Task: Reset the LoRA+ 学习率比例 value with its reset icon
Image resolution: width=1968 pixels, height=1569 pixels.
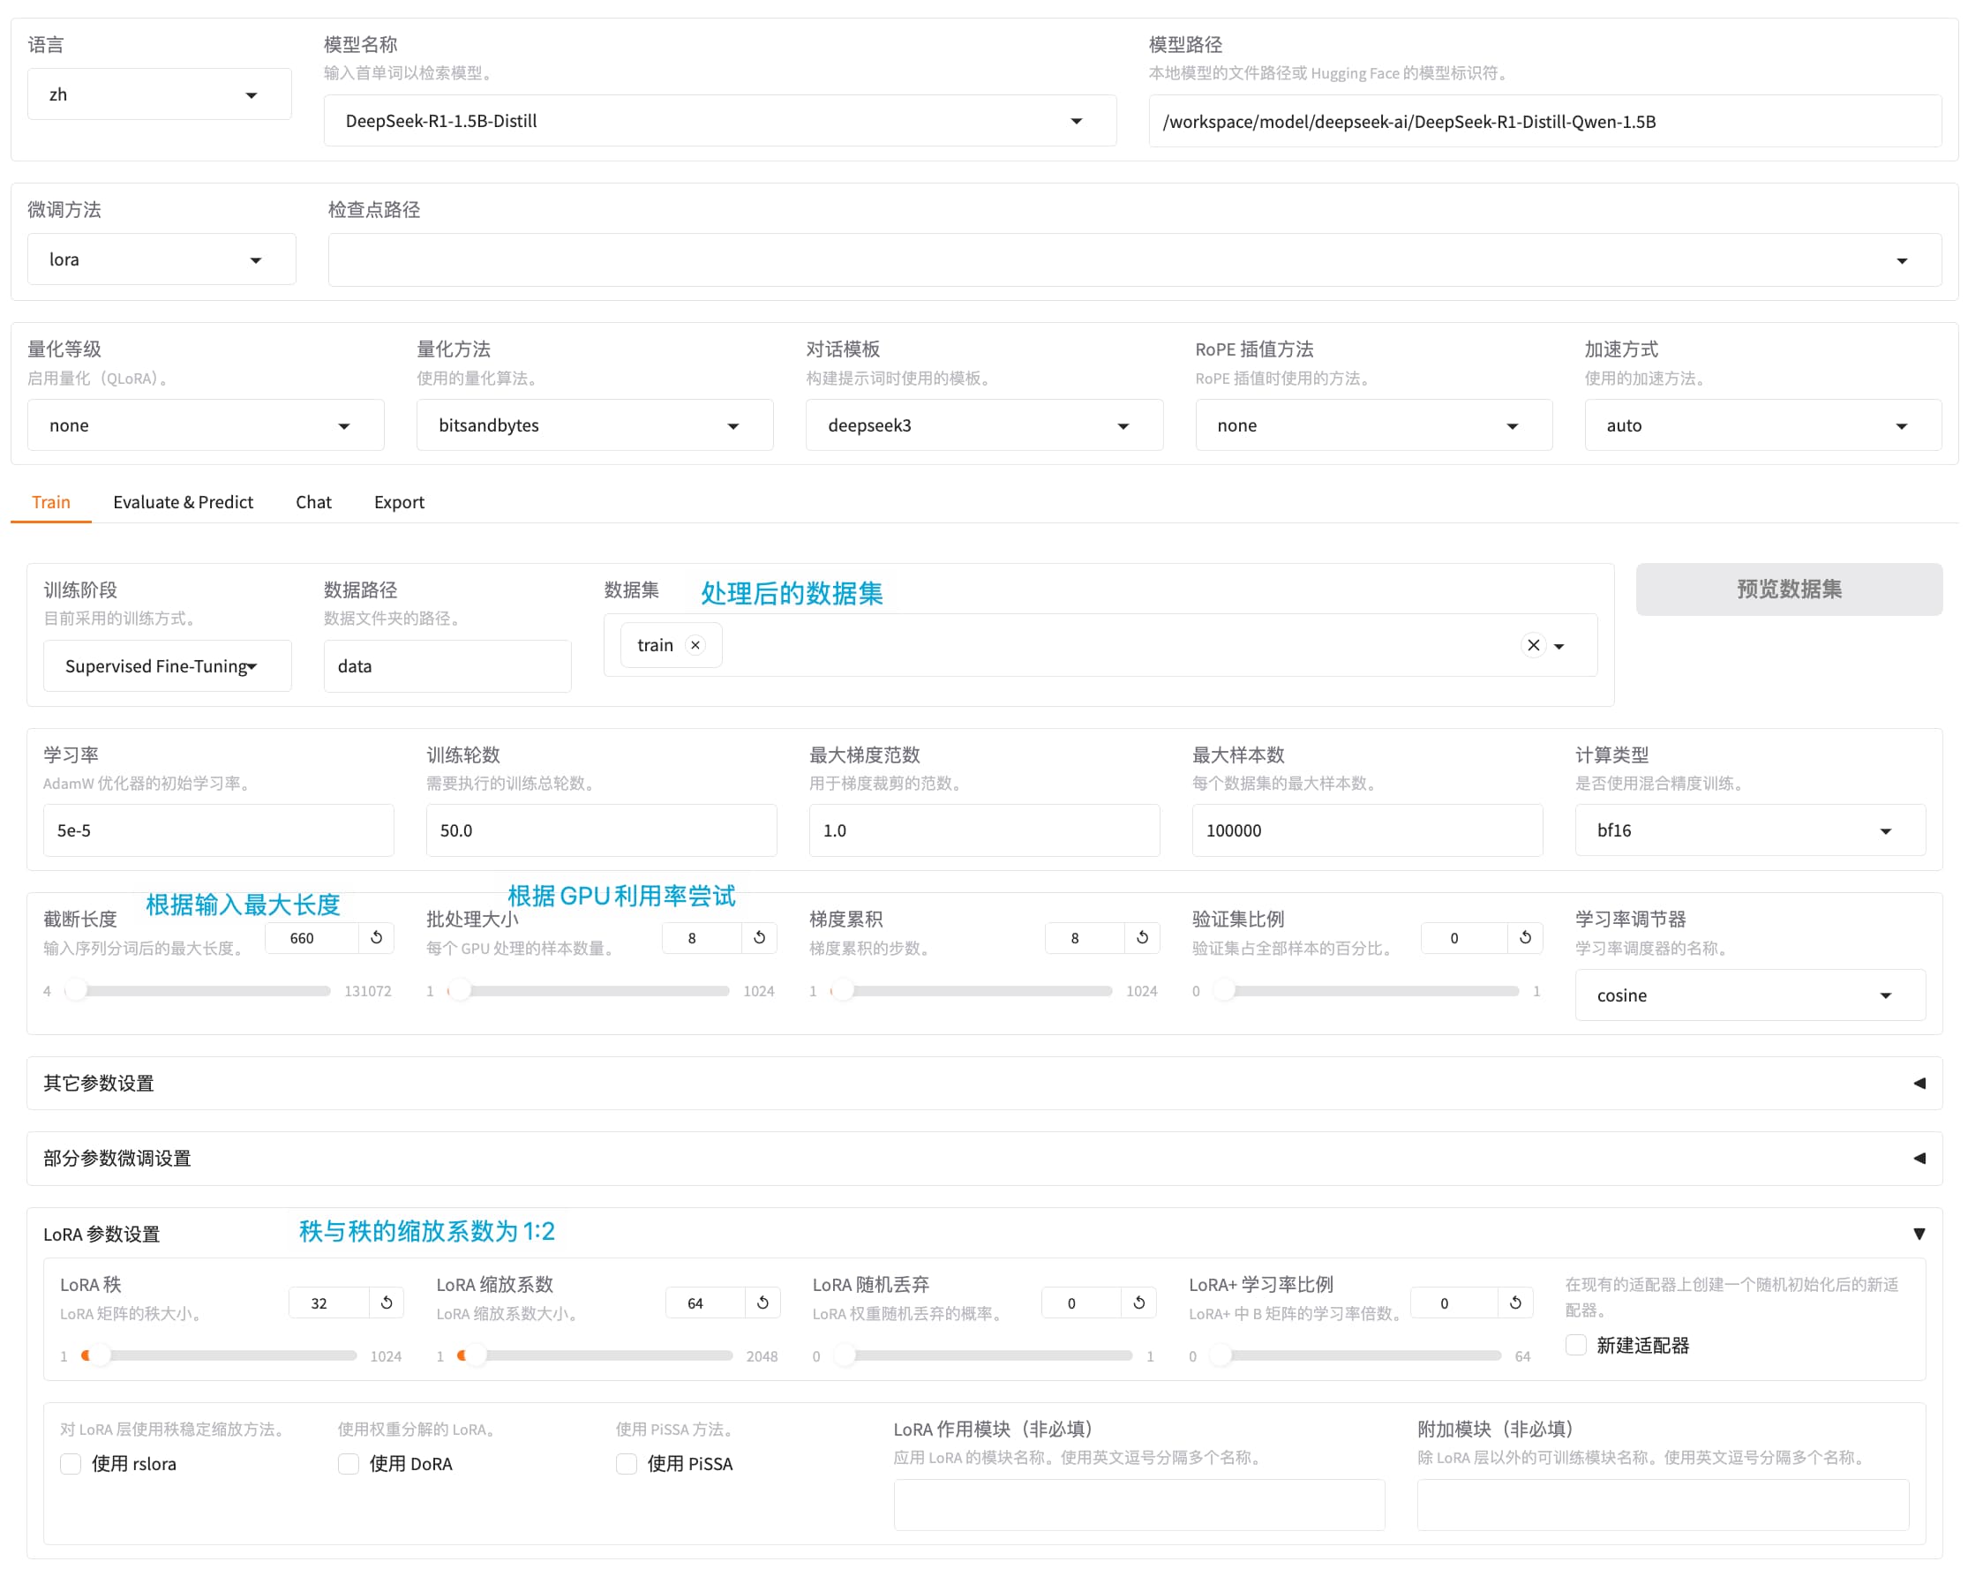Action: click(1515, 1302)
